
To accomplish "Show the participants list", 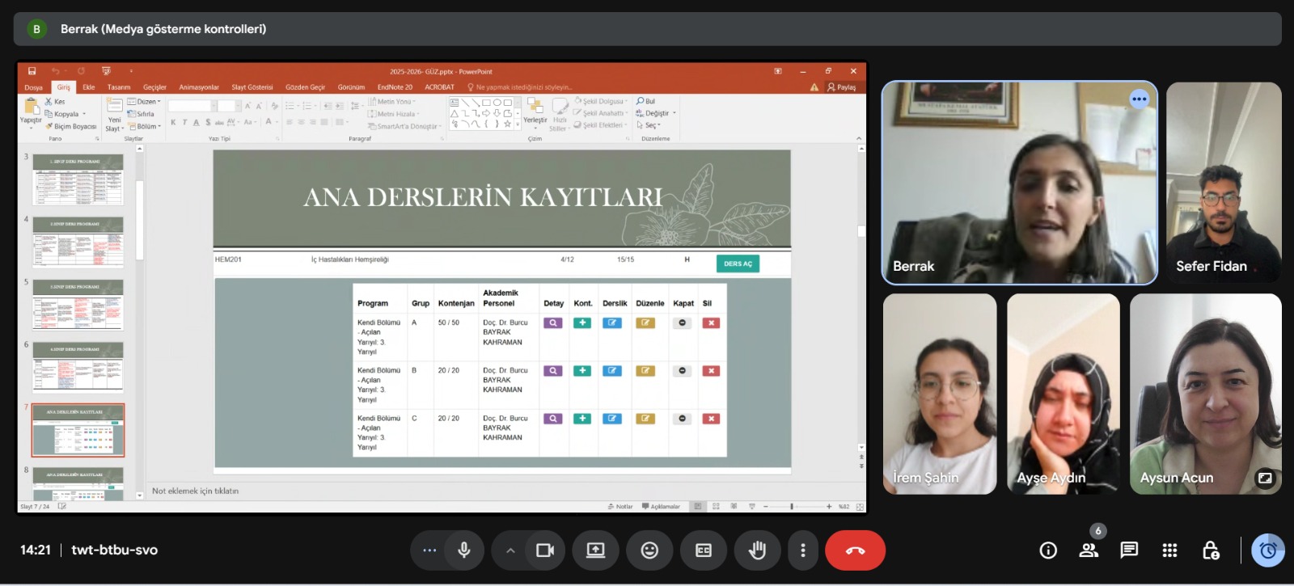I will [x=1089, y=550].
